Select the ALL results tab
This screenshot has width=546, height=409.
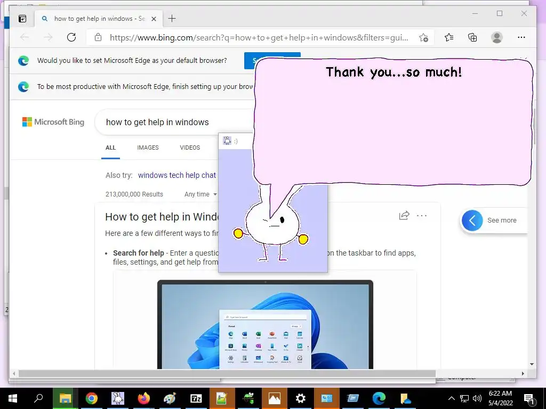coord(110,148)
